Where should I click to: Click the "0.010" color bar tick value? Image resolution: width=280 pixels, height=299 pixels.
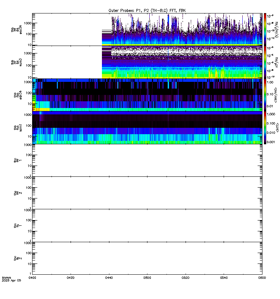pos(271,133)
